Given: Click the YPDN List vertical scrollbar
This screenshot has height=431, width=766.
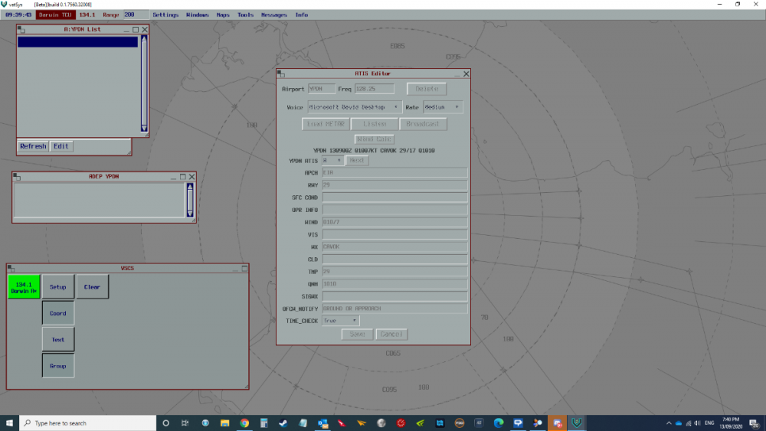Looking at the screenshot, I should click(144, 83).
